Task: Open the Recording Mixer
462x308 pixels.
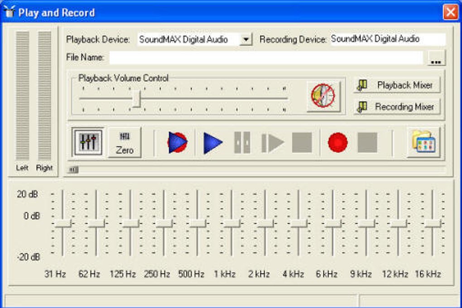Action: point(397,107)
